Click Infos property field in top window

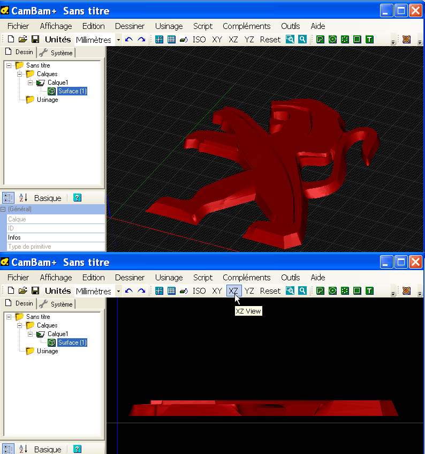coord(56,237)
